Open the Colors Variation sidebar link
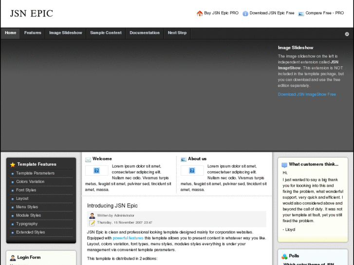This screenshot has width=354, height=265. [30, 181]
